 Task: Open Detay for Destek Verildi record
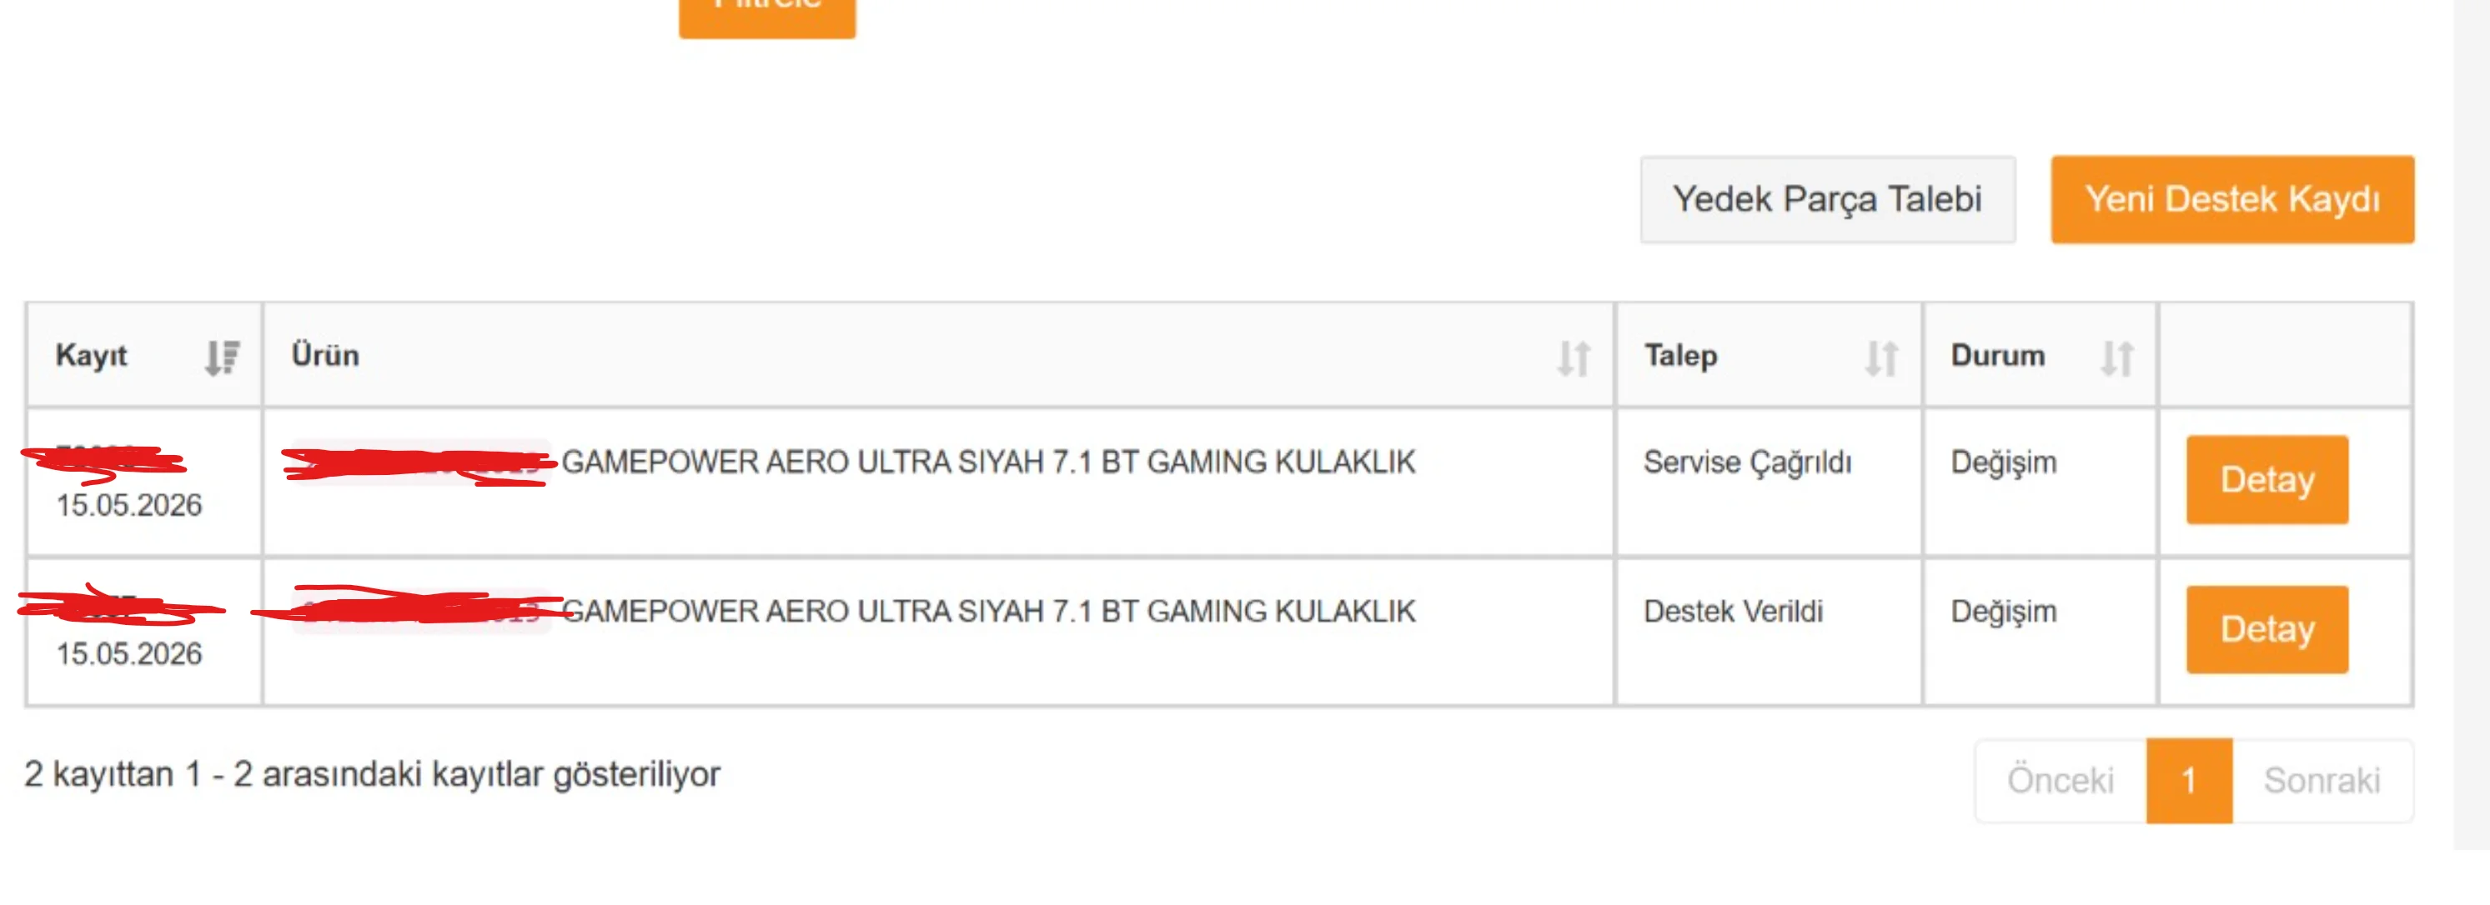tap(2267, 630)
